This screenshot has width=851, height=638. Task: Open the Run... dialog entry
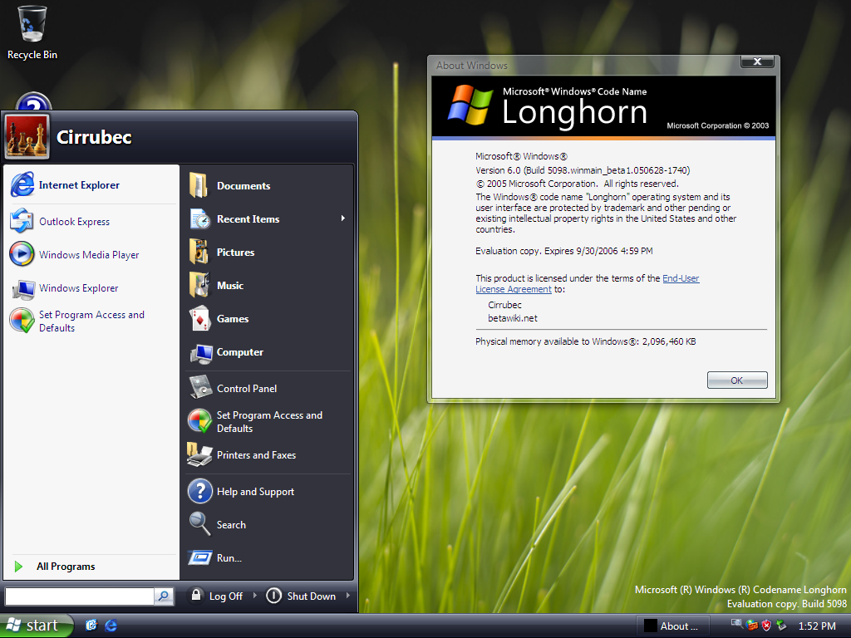tap(229, 558)
